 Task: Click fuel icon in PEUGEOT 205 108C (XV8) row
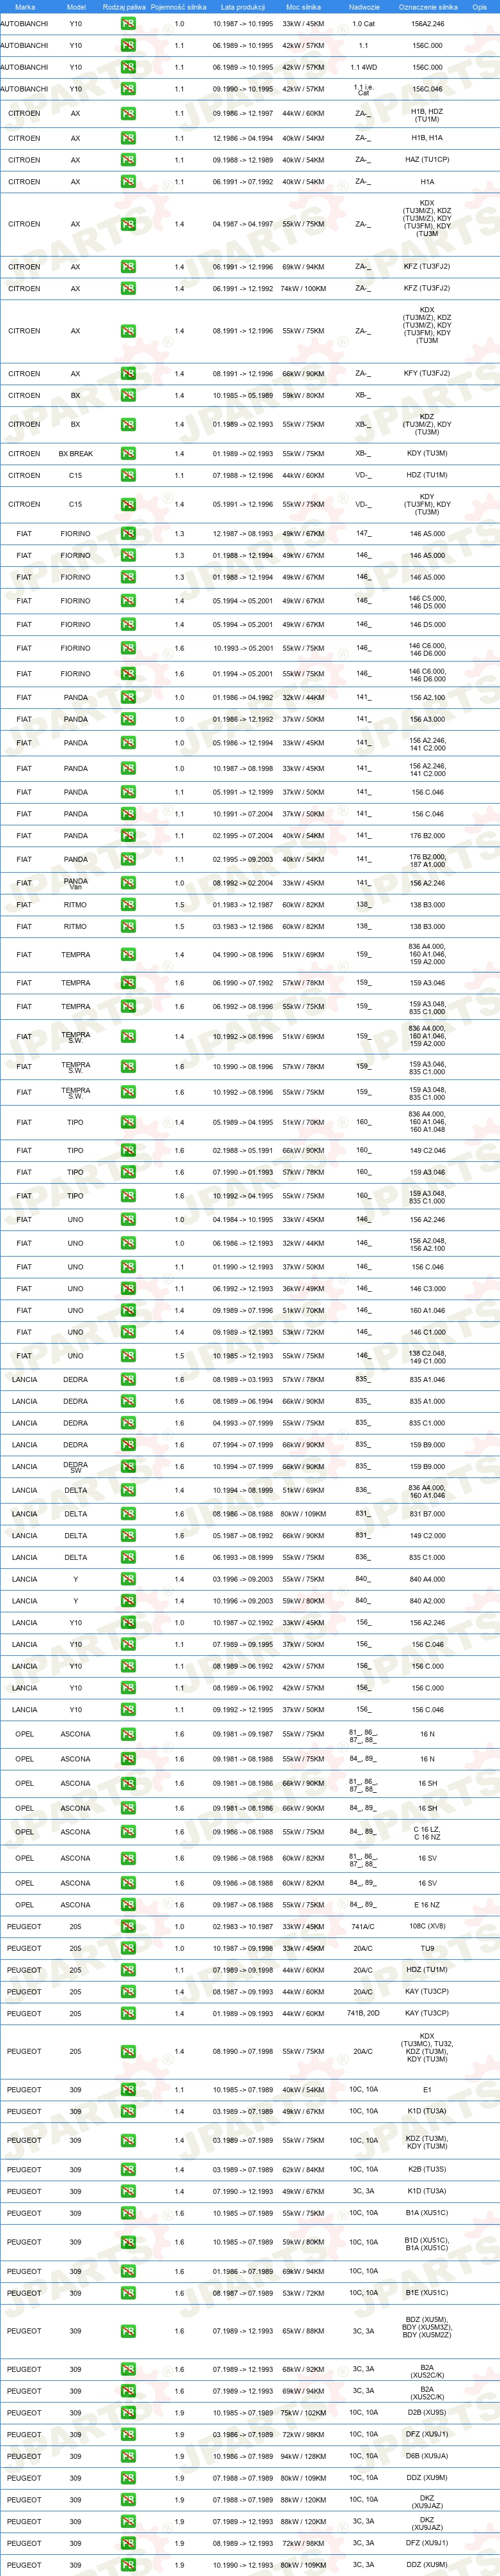(x=128, y=1927)
